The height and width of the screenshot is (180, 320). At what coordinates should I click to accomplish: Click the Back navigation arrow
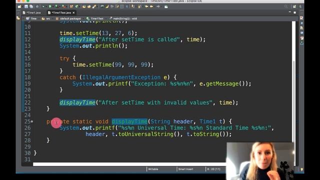click(x=151, y=6)
